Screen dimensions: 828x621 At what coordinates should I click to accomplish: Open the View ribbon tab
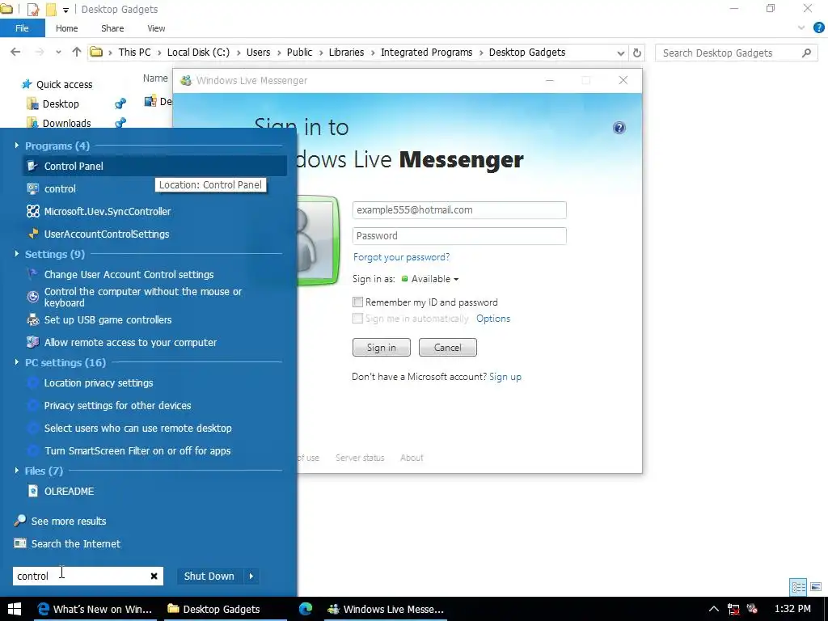[156, 28]
